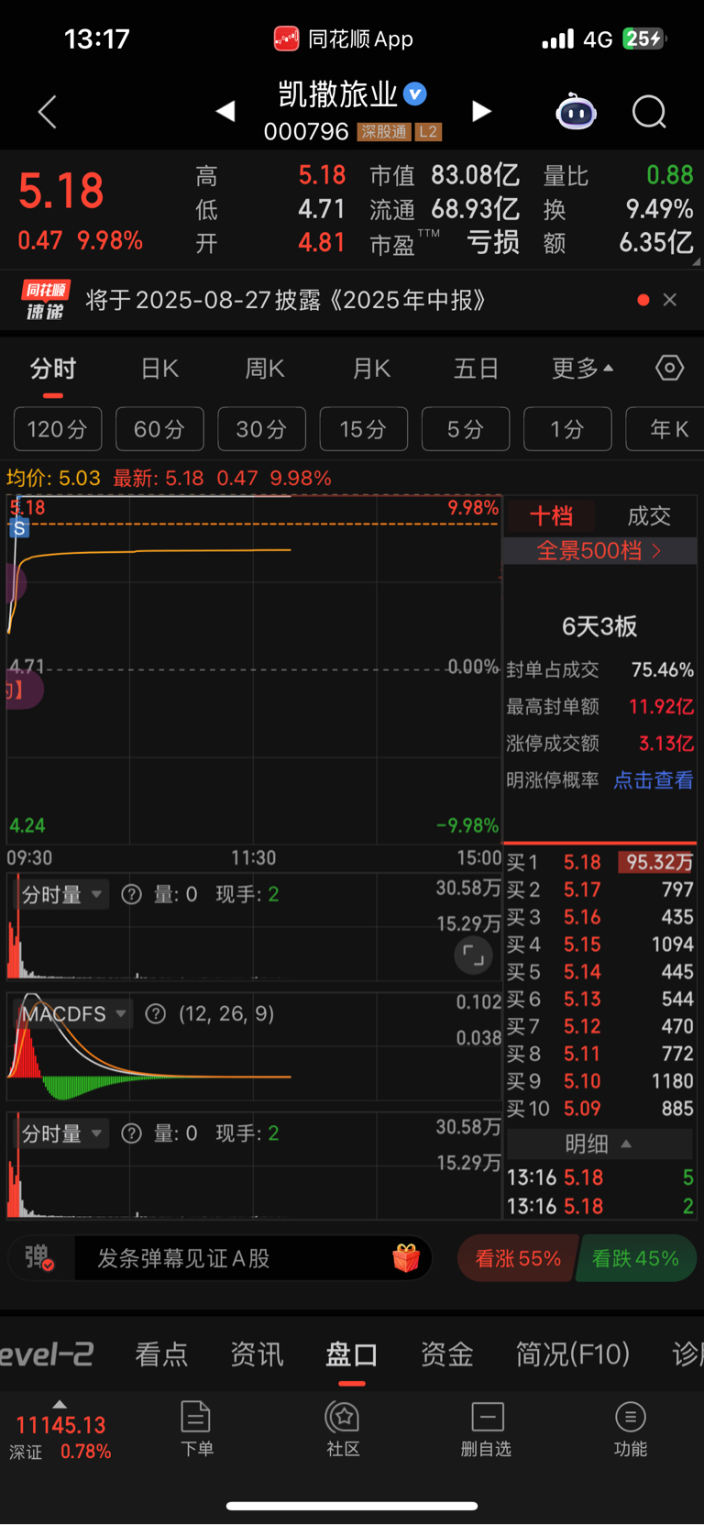Select the 五日 chart tab
The image size is (704, 1525).
tap(477, 369)
